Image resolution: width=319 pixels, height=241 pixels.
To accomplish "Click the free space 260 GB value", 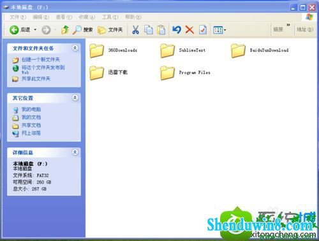I will [44, 182].
